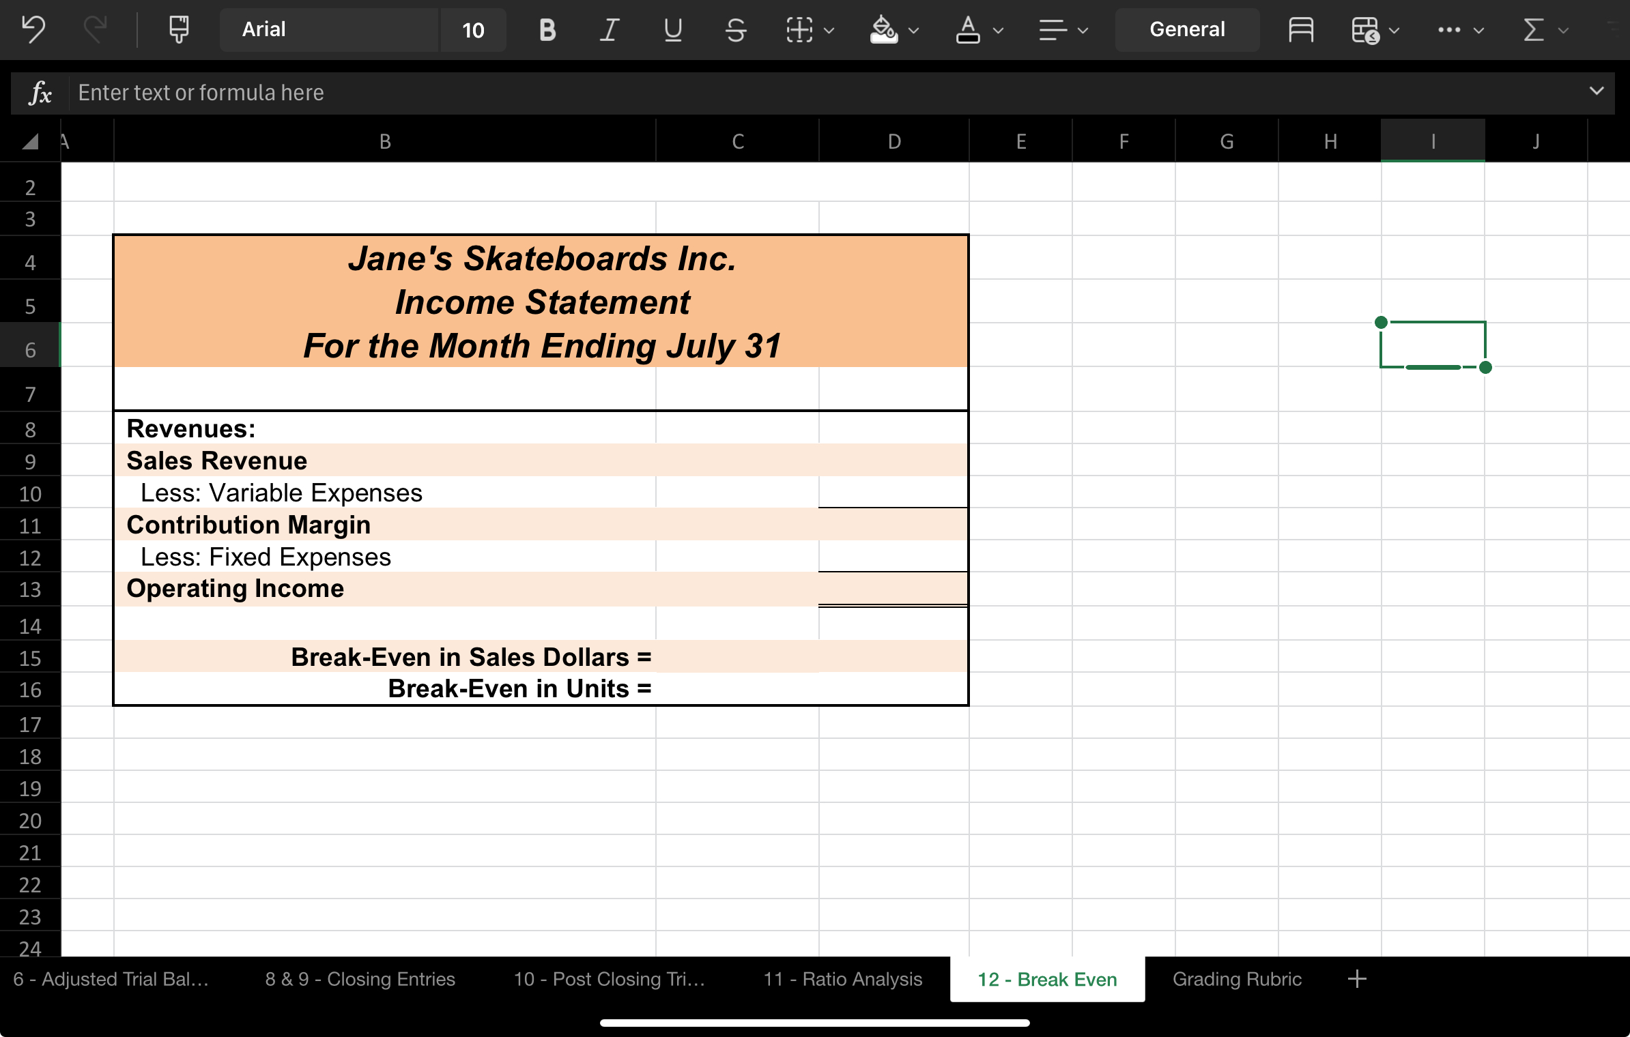Toggle Italic formatting

pyautogui.click(x=610, y=29)
